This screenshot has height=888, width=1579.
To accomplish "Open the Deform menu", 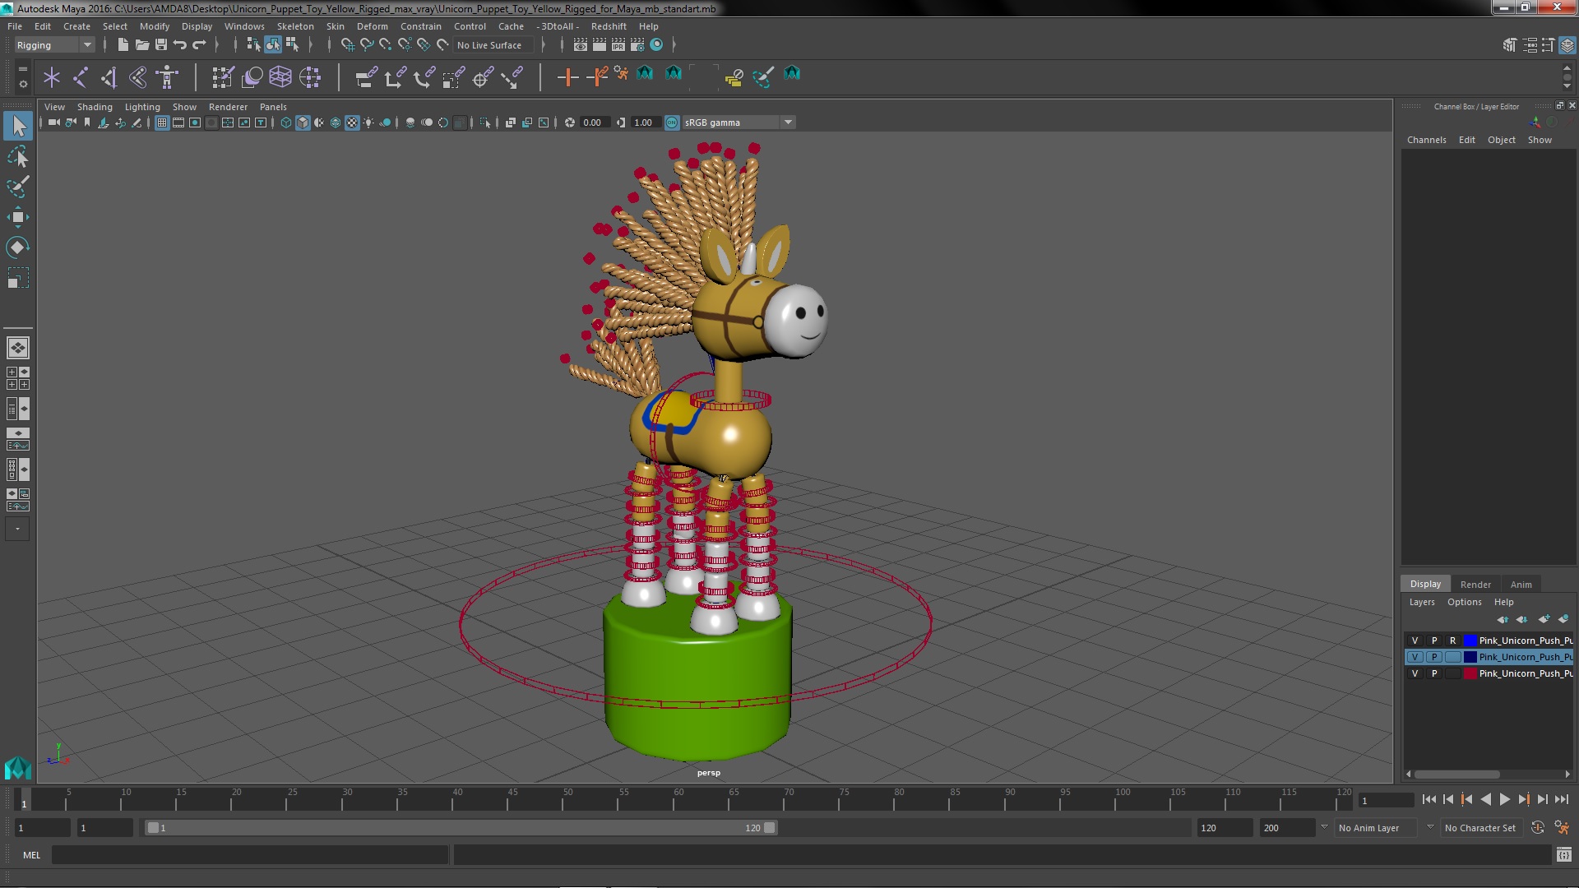I will [x=372, y=26].
